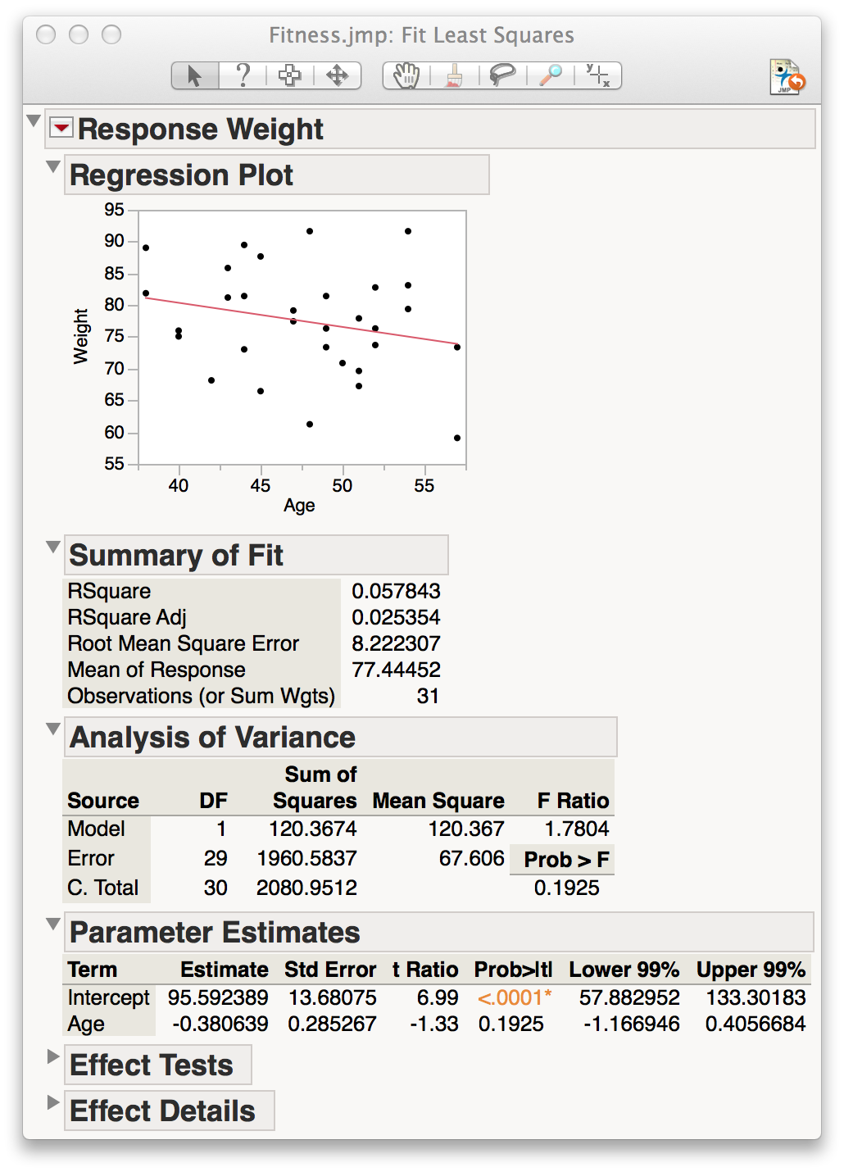
Task: Collapse the Summary of Fit section
Action: [54, 547]
